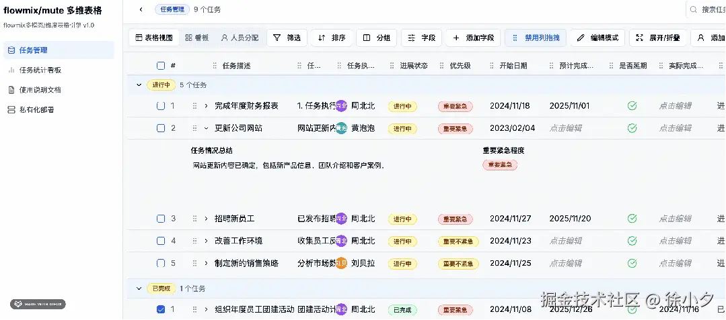This screenshot has width=726, height=320.
Task: Click 进行中 status tag in 招聘新员工 row
Action: [x=402, y=219]
